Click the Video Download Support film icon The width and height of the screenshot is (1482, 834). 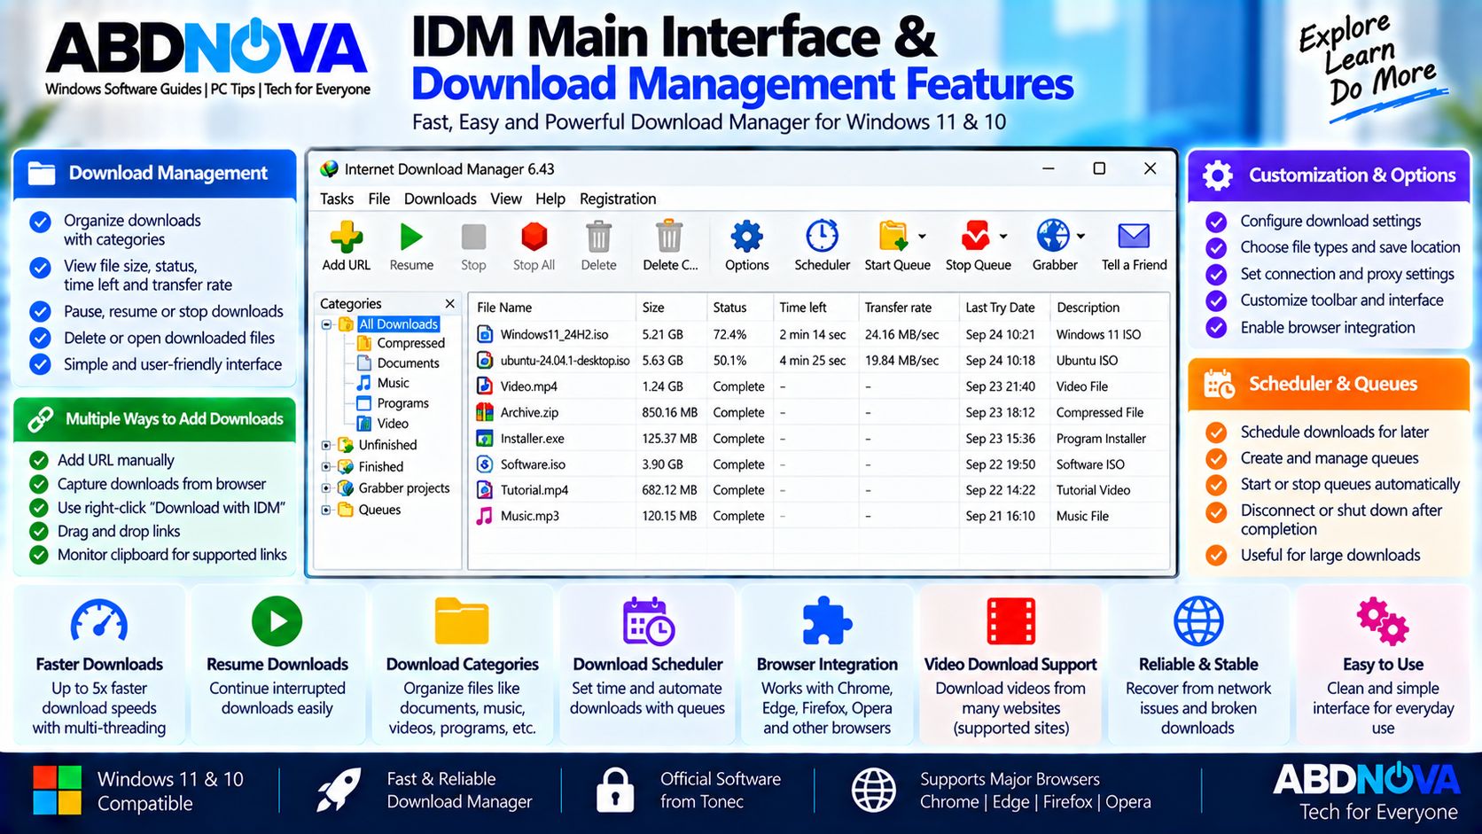coord(1010,620)
